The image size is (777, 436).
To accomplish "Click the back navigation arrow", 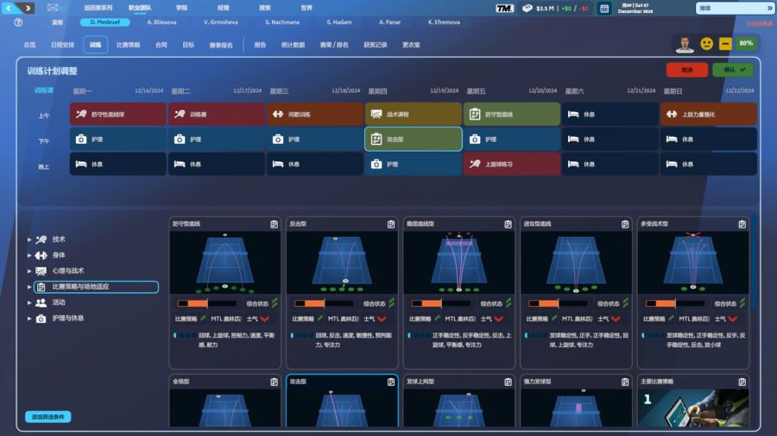I will (x=10, y=8).
